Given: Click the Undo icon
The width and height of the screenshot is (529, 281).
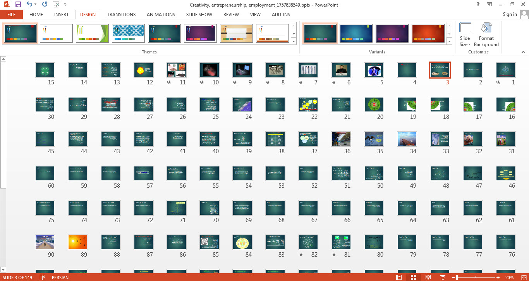Looking at the screenshot, I should [x=29, y=5].
